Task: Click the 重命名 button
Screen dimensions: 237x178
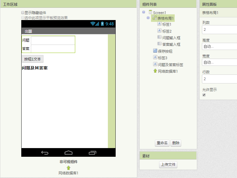Action: coord(162,143)
